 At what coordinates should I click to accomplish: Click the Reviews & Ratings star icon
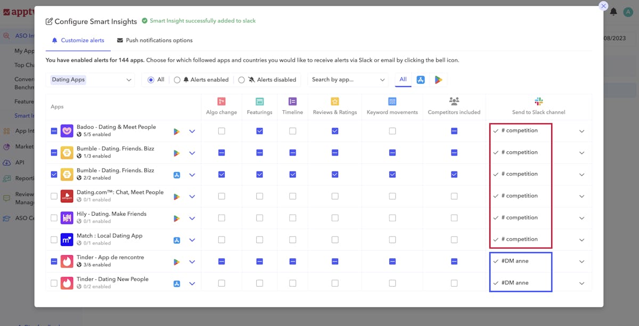[334, 100]
